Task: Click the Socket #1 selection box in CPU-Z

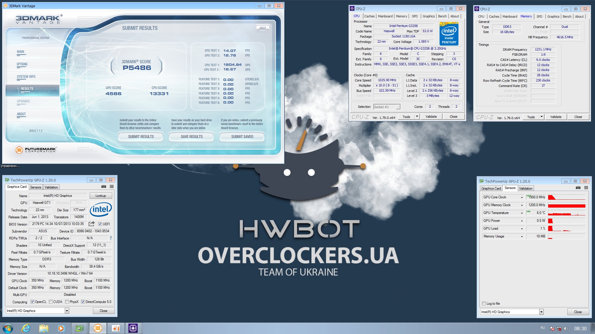Action: (x=387, y=107)
